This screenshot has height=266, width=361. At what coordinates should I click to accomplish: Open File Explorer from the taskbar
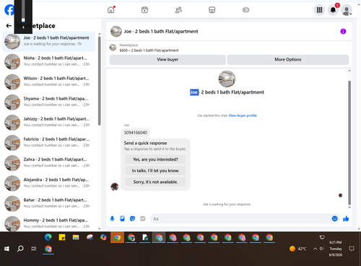coord(76,237)
